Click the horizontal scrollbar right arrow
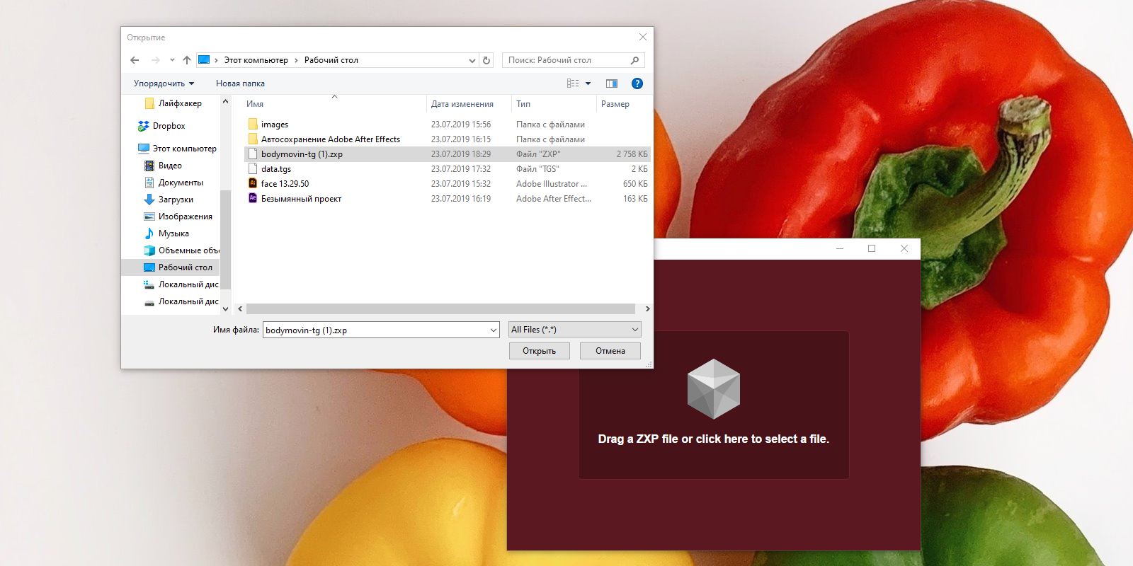Image resolution: width=1133 pixels, height=566 pixels. point(647,309)
